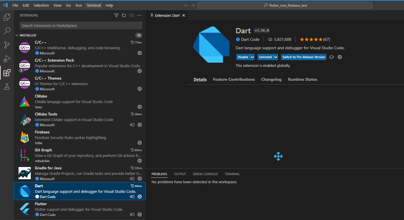Switch to the OUTPUT panel tab

(180, 174)
